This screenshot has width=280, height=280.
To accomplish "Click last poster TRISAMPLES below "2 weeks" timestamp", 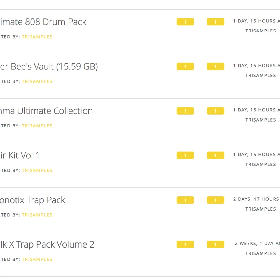I will click(260, 253).
